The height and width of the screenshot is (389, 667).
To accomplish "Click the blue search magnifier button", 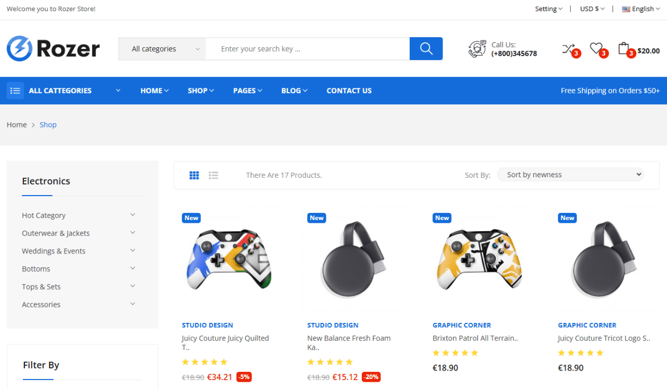I will tap(426, 49).
